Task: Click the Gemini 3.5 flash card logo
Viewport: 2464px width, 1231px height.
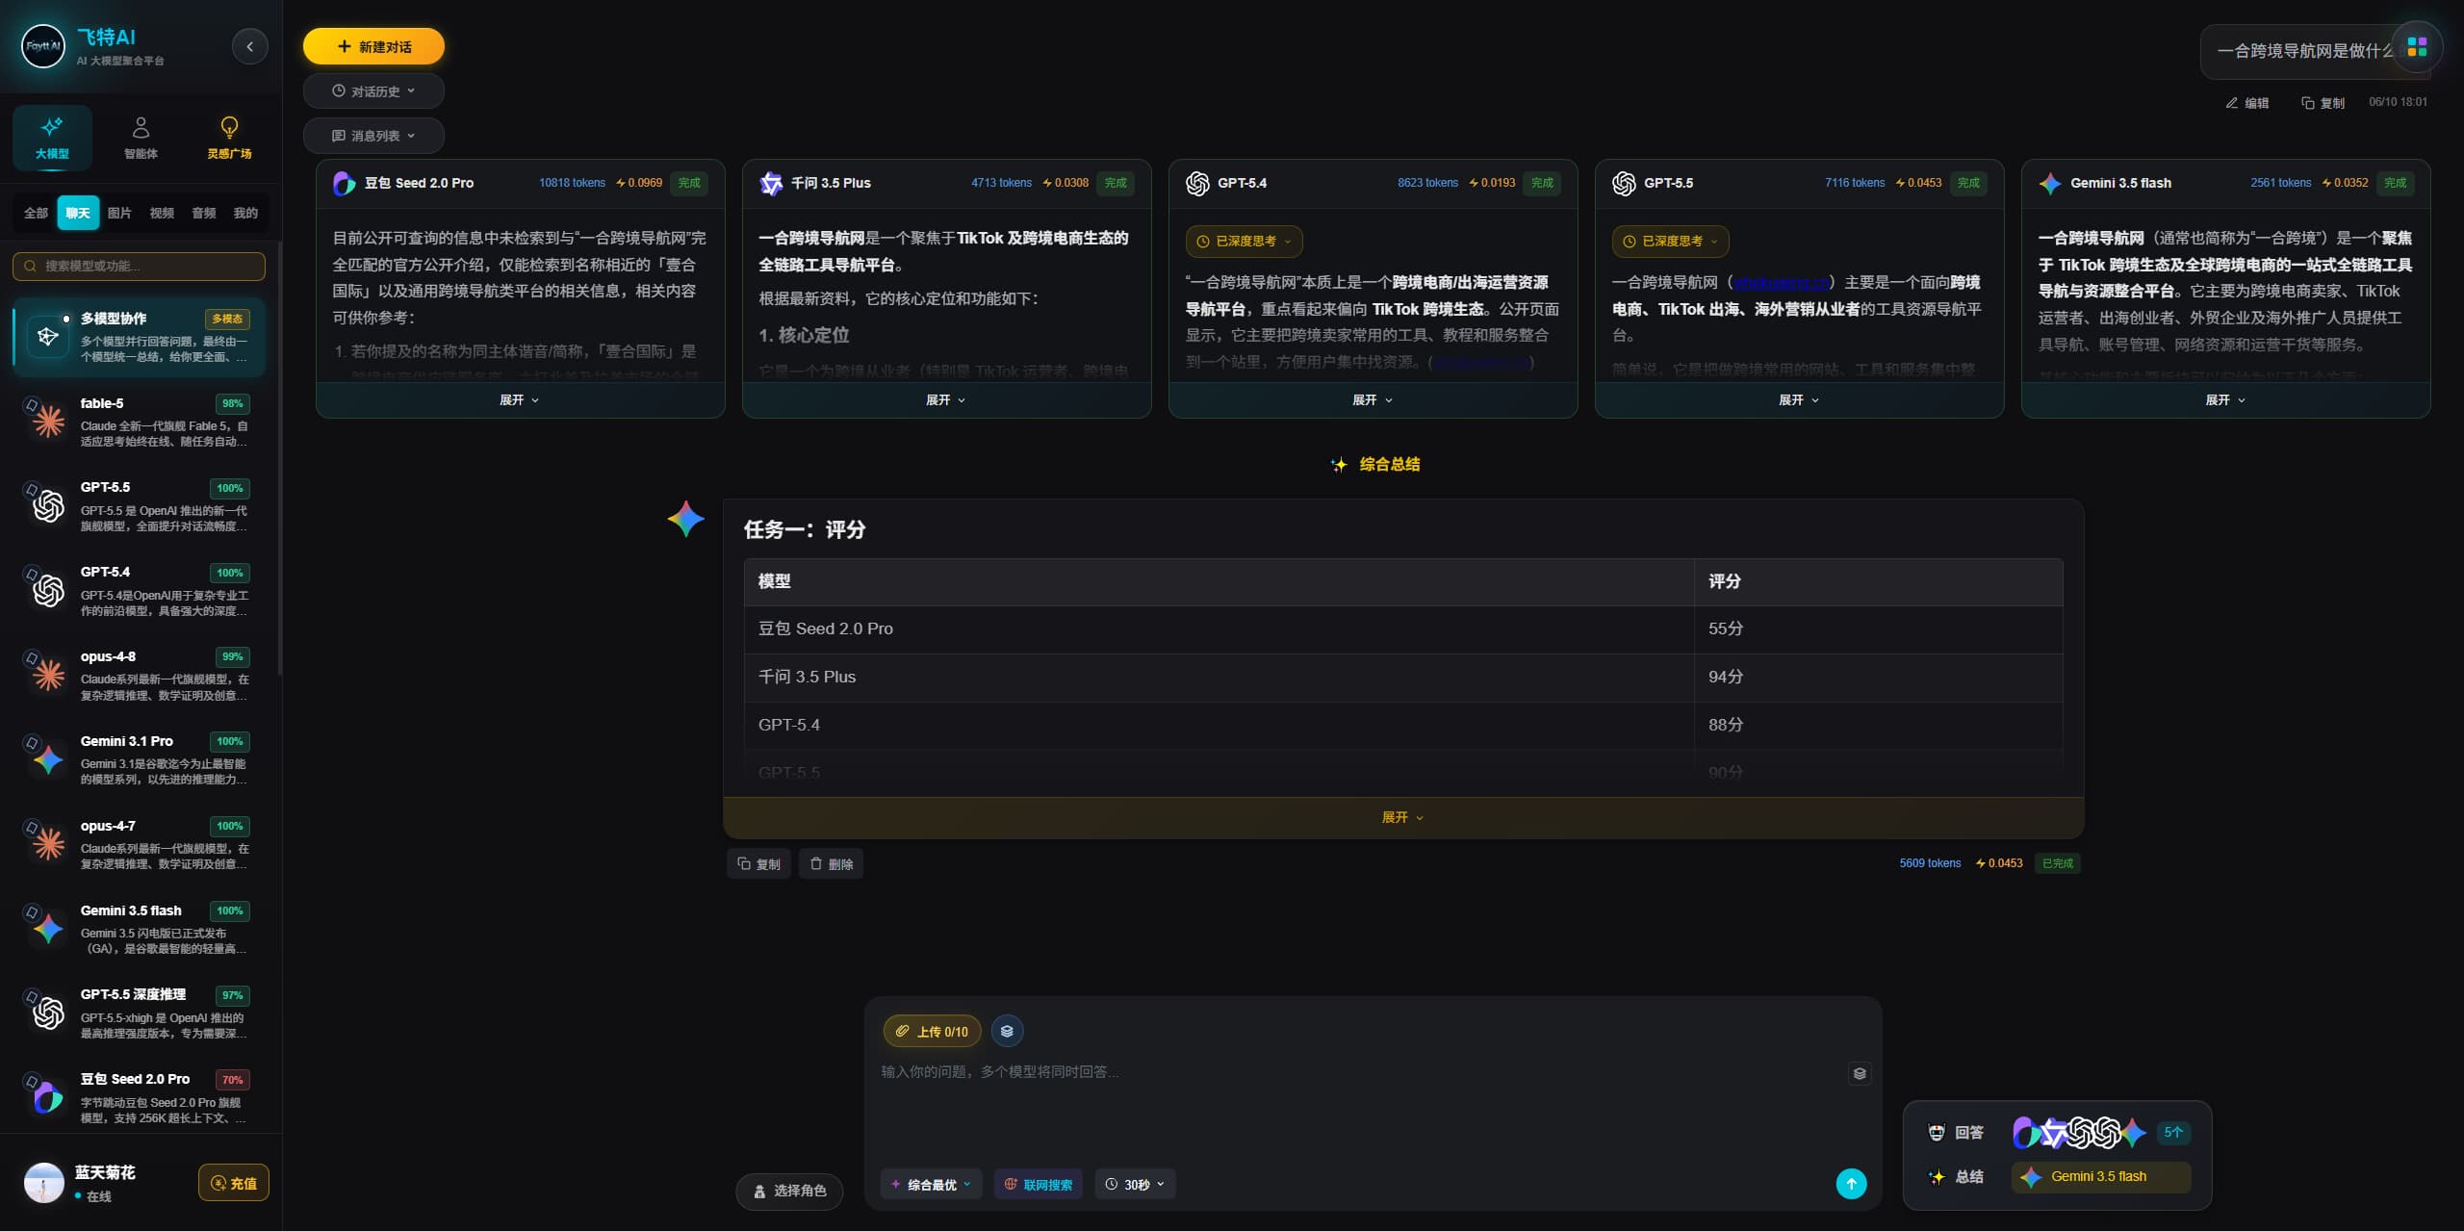Action: (x=2050, y=183)
